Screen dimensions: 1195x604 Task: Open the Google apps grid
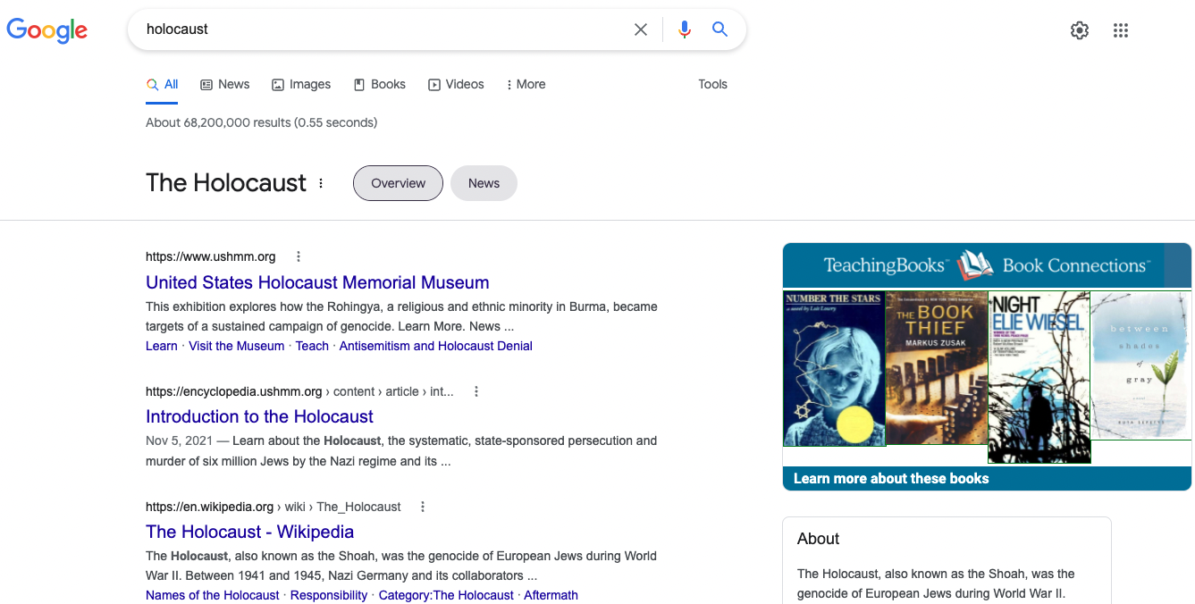tap(1121, 30)
